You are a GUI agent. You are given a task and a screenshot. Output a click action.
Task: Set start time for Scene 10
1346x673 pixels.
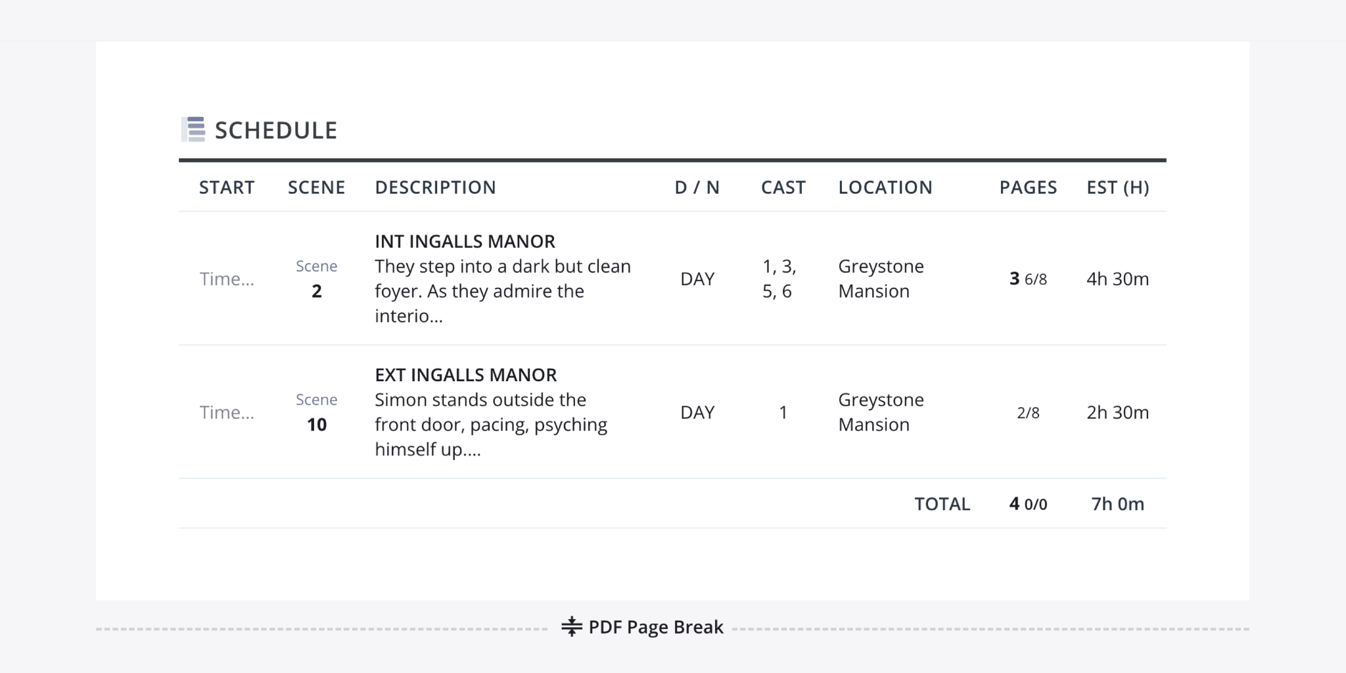(x=227, y=413)
